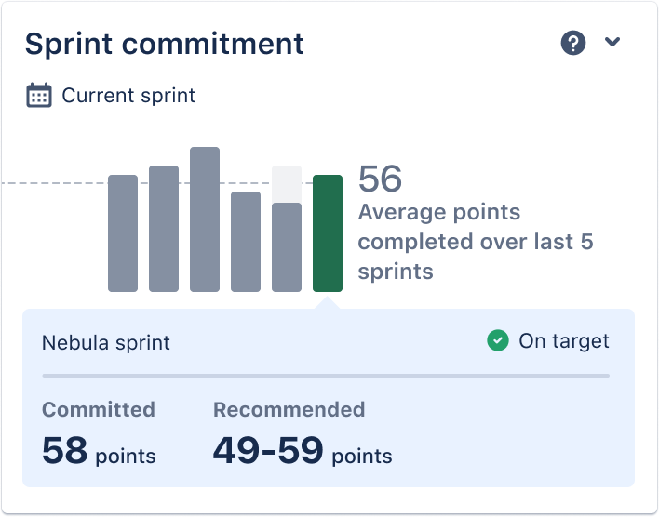659x517 pixels.
Task: Open the help question mark icon
Action: [572, 43]
